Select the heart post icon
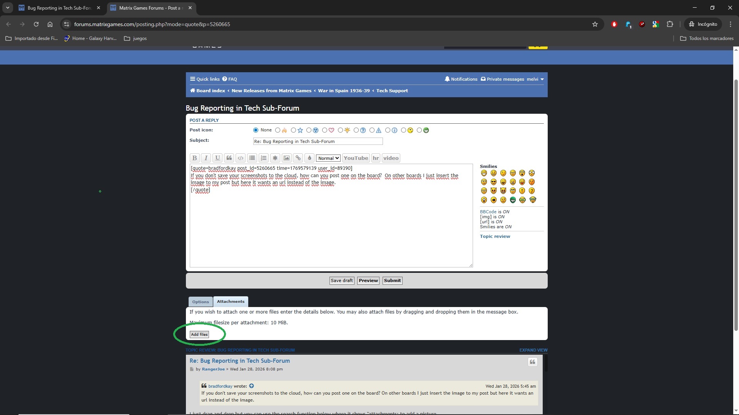Viewport: 739px width, 415px height. point(324,130)
